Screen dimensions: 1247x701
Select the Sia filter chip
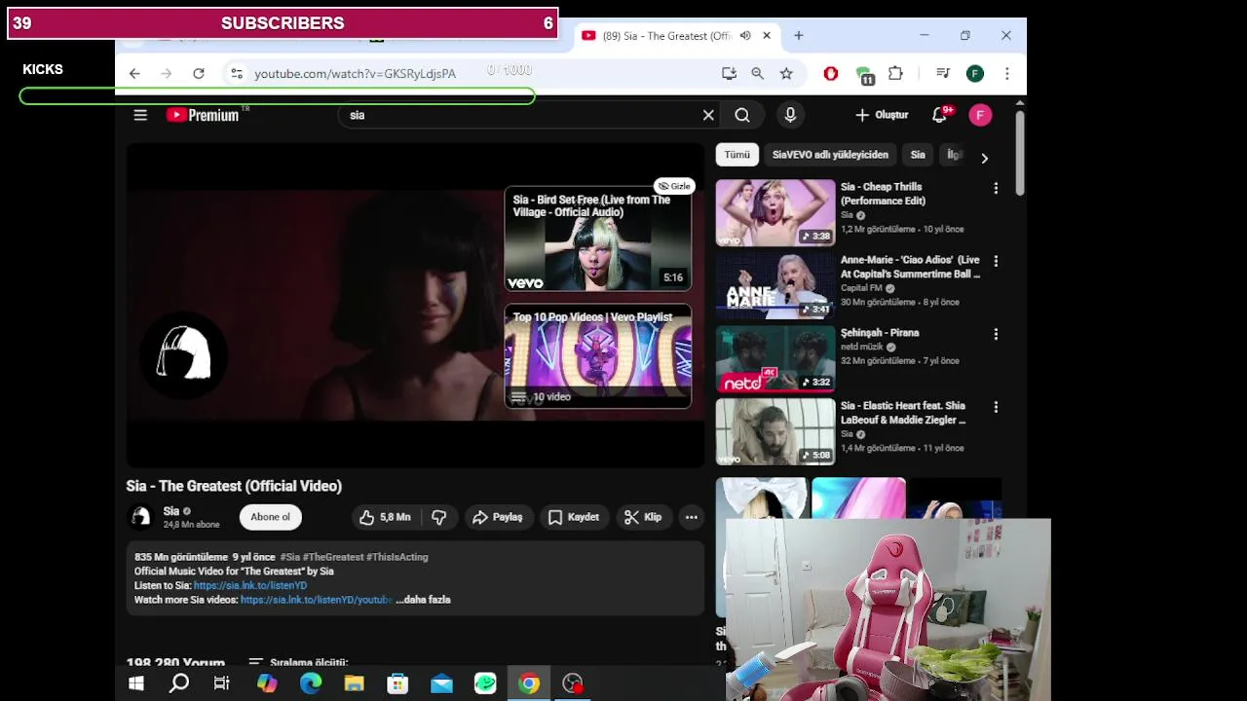(x=918, y=155)
